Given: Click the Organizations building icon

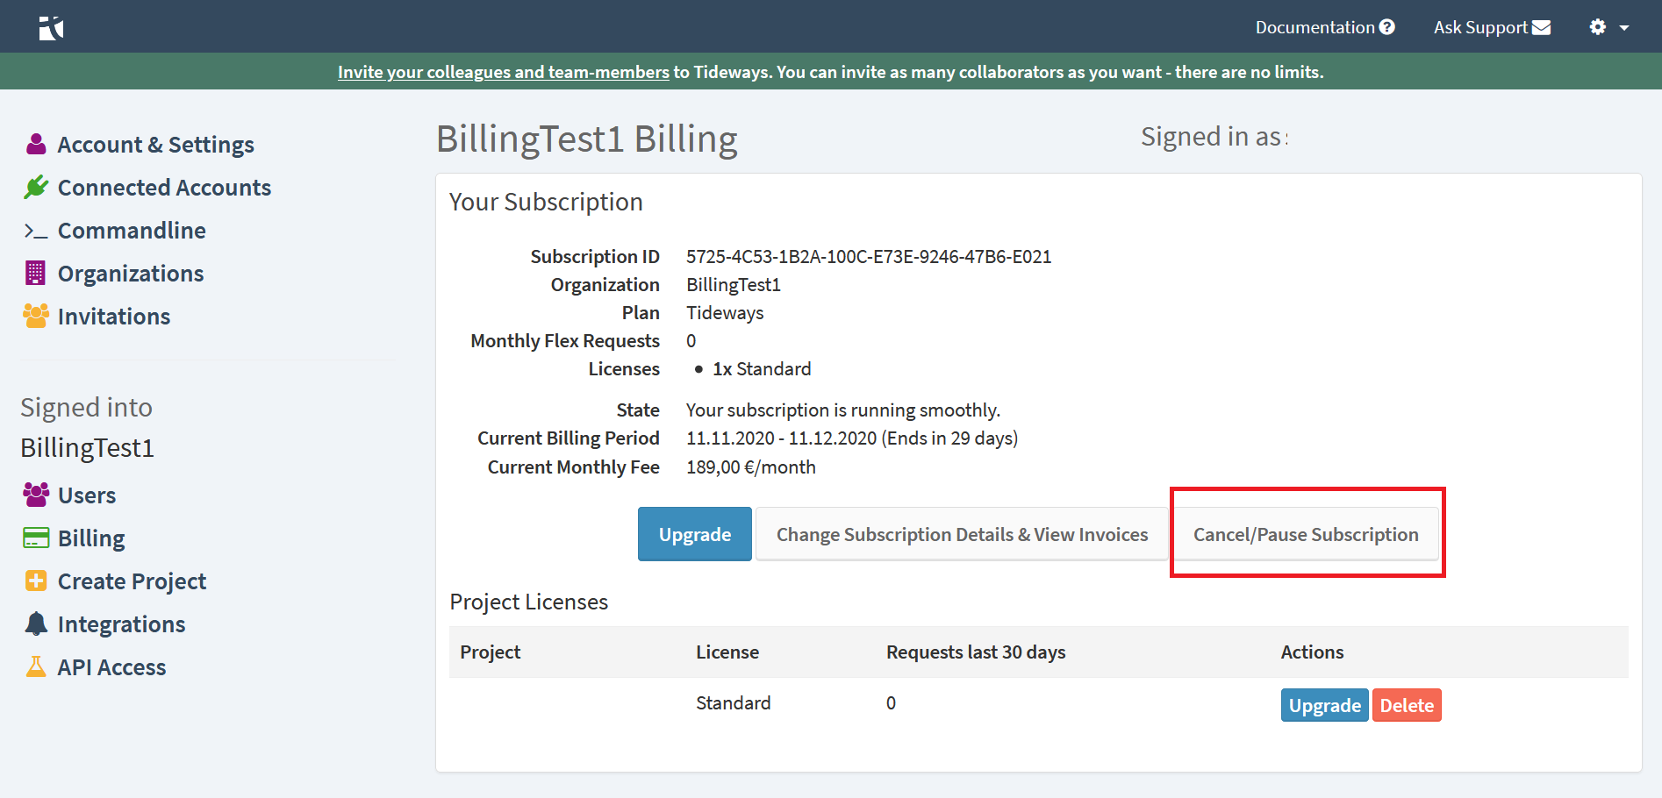Looking at the screenshot, I should click(35, 273).
